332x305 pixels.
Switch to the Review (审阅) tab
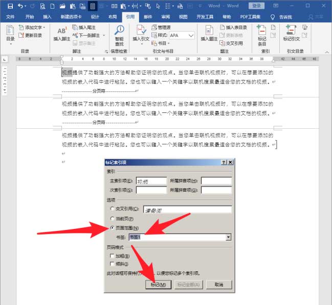coord(165,17)
